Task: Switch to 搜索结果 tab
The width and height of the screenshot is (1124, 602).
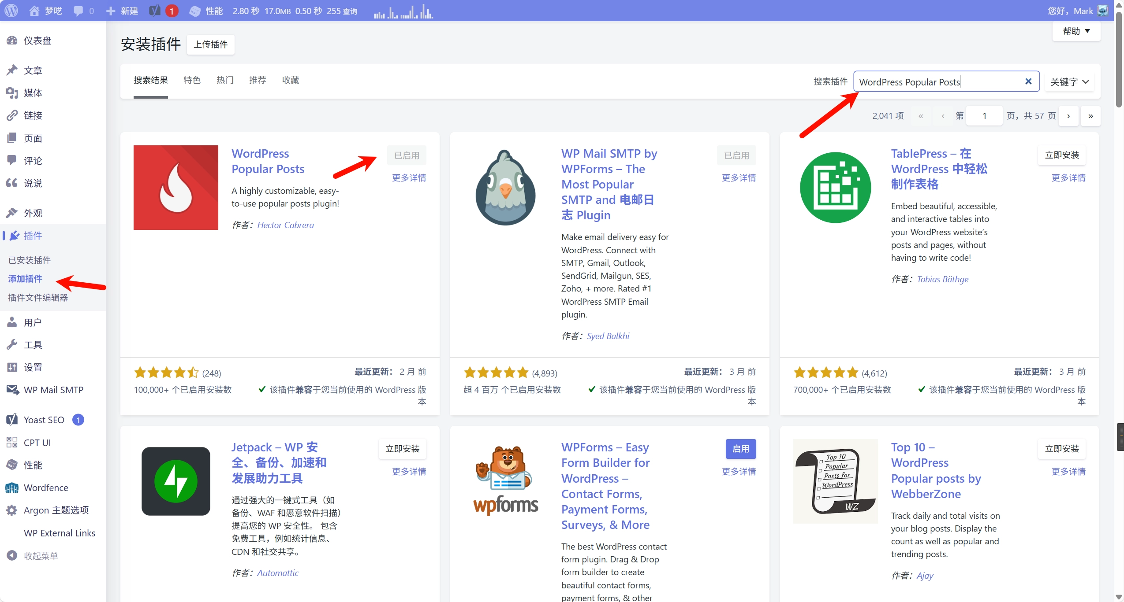Action: [x=151, y=80]
